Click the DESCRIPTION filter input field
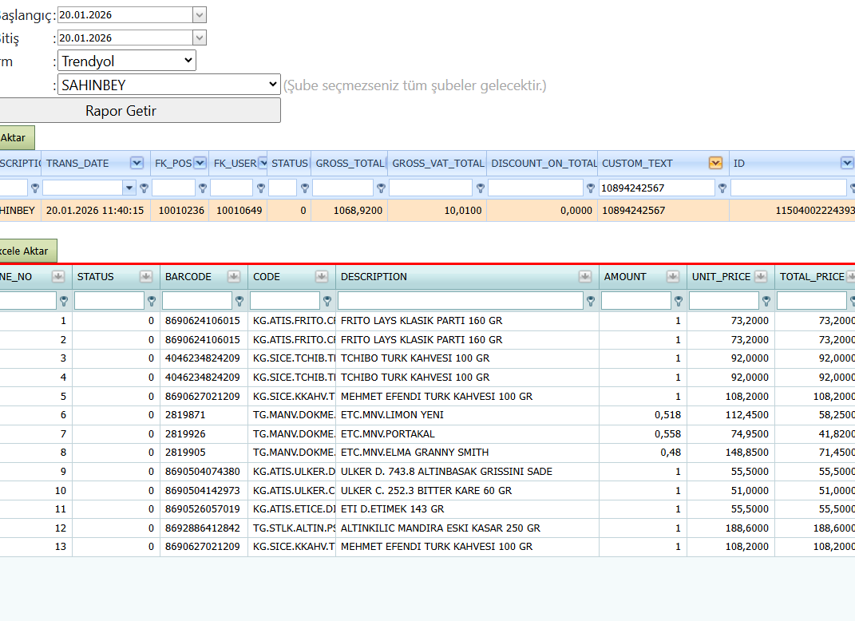 point(460,301)
